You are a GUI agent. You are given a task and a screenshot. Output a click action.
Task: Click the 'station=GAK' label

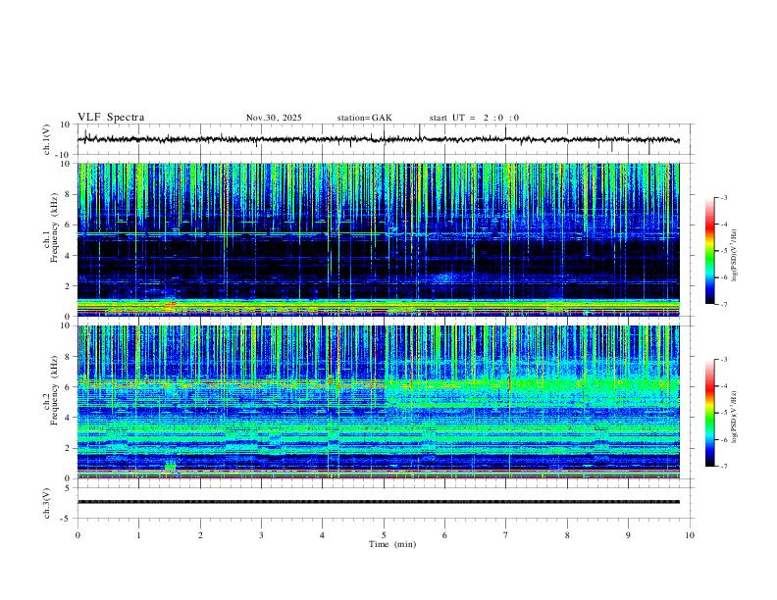click(365, 118)
